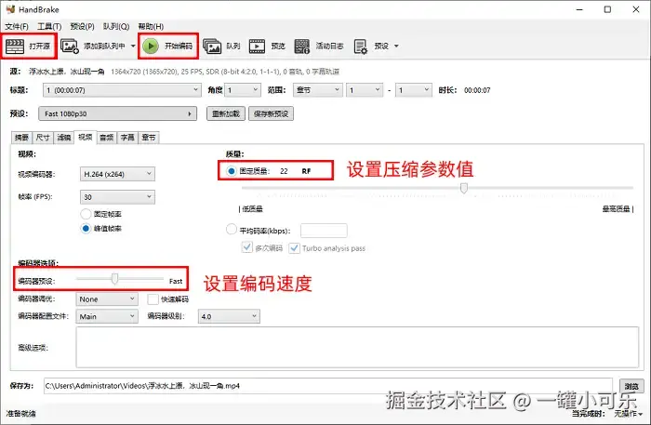Image resolution: width=651 pixels, height=425 pixels.
Task: Open the 工具(T) menu
Action: click(49, 27)
